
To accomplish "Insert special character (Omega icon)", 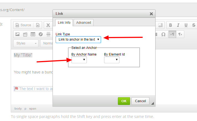I will point(163,35).
